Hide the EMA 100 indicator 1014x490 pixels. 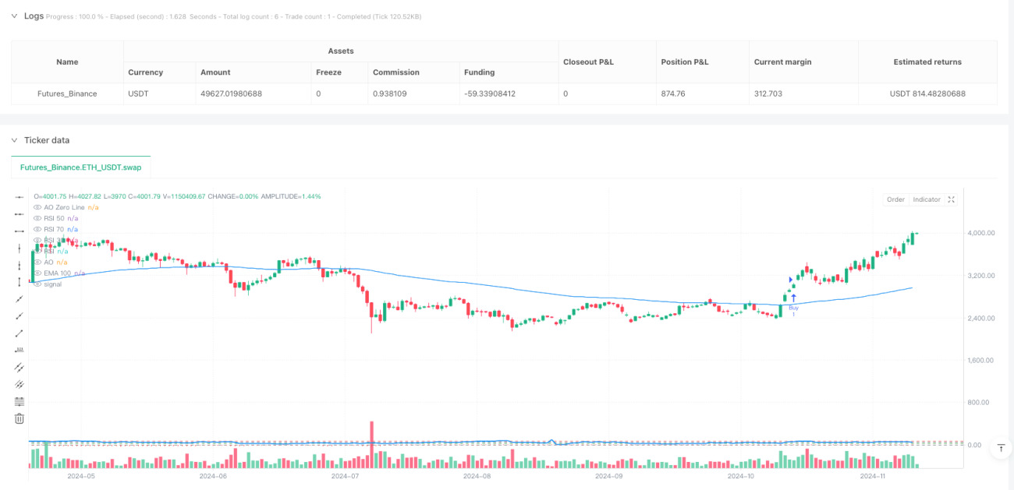pos(37,273)
